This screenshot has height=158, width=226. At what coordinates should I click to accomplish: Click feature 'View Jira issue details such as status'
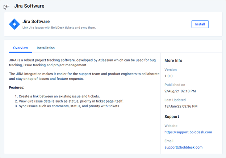pyautogui.click(x=71, y=101)
